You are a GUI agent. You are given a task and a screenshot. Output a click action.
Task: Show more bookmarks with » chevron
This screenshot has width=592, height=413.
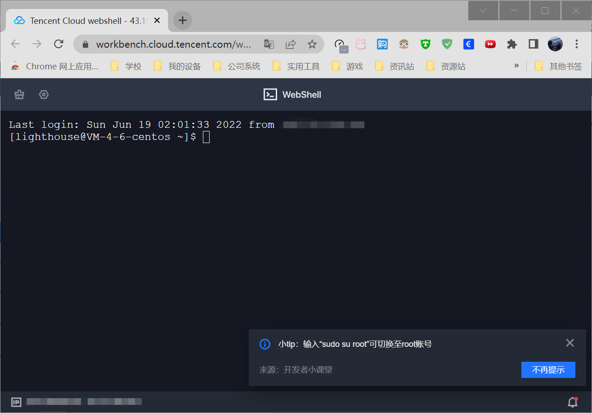(516, 66)
